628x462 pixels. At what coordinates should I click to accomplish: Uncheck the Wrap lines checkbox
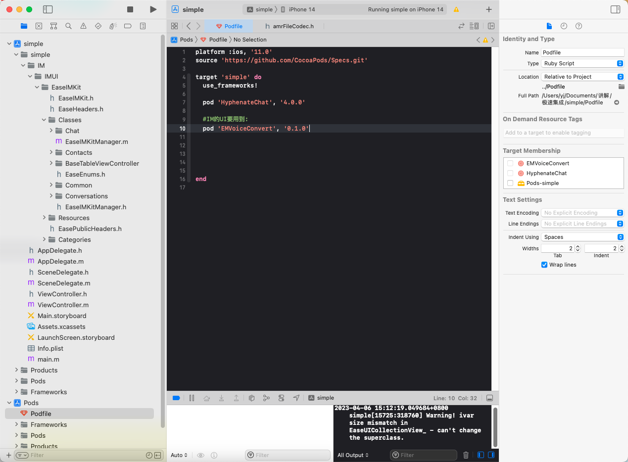pos(544,265)
